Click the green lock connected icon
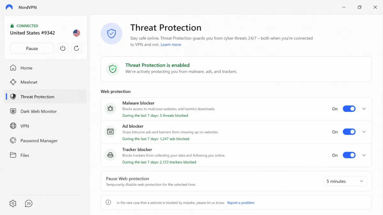Viewport: 383px width, 215px height. [12, 26]
